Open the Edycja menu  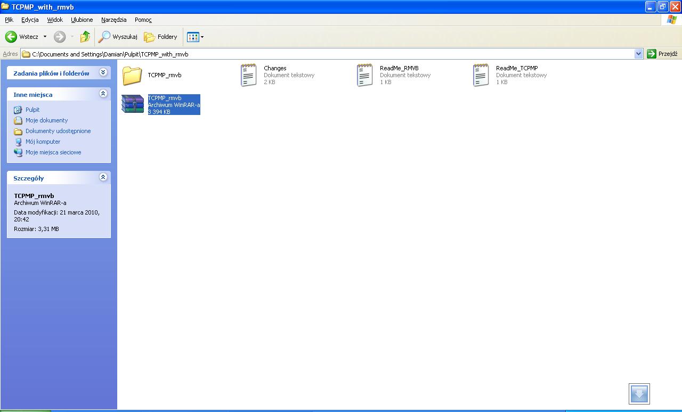click(30, 20)
